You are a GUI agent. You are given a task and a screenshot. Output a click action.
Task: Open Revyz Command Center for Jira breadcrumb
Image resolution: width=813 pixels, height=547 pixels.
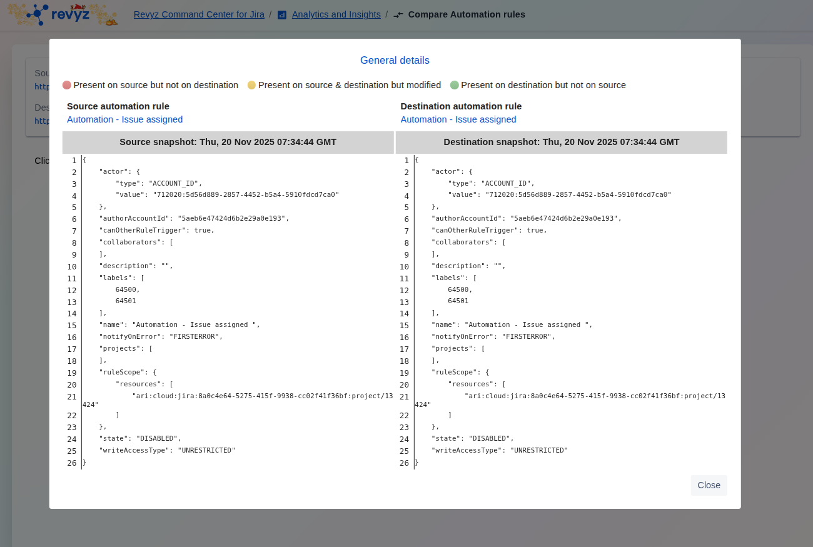click(199, 14)
